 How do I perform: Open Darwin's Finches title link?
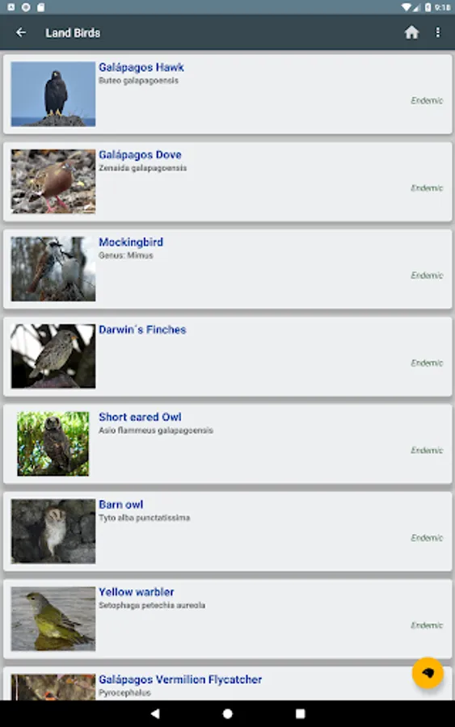pos(142,330)
